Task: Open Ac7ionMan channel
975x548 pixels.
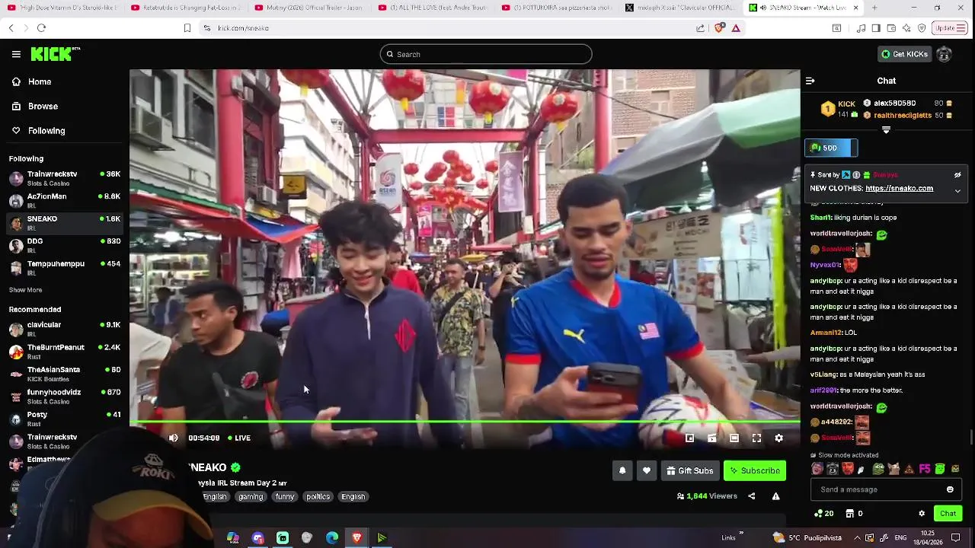Action: pyautogui.click(x=65, y=201)
